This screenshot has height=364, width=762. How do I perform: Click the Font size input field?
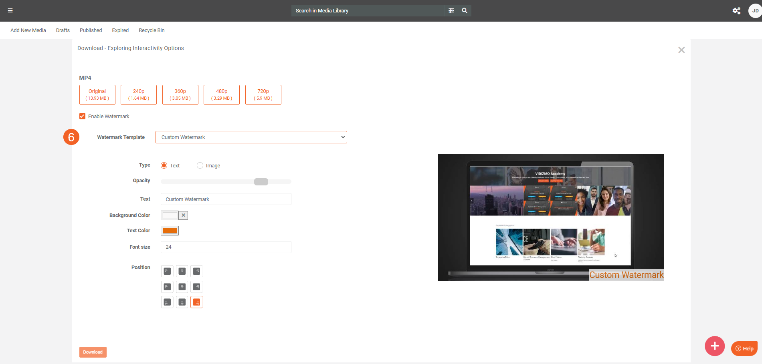click(226, 247)
